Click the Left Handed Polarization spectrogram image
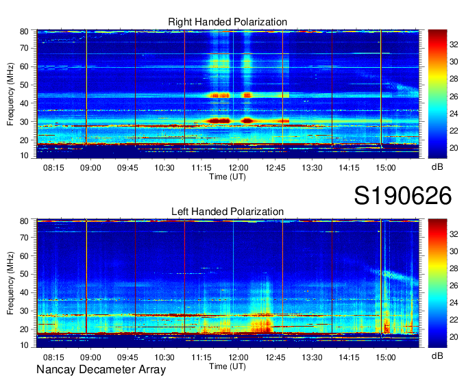The width and height of the screenshot is (466, 378). (x=228, y=283)
